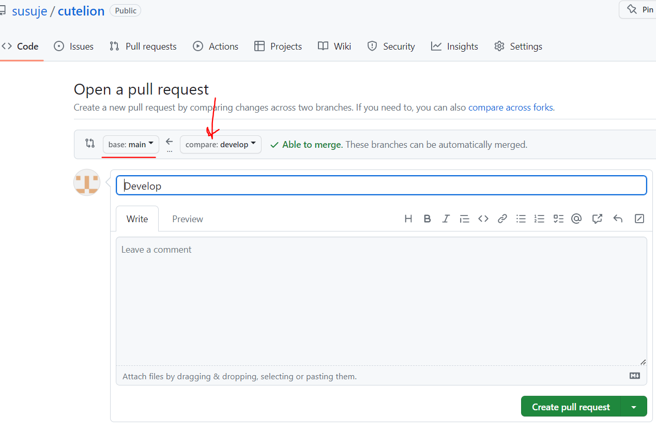This screenshot has width=656, height=433.
Task: Click the Public visibility badge
Action: 126,10
